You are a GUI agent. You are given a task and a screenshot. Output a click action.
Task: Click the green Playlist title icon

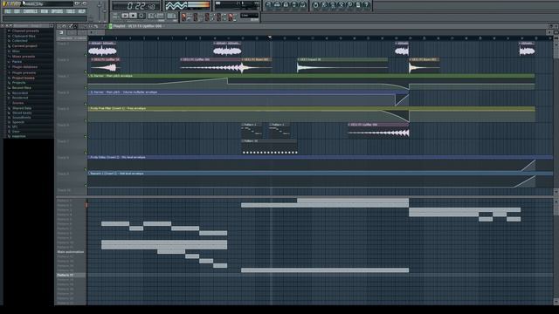click(111, 26)
